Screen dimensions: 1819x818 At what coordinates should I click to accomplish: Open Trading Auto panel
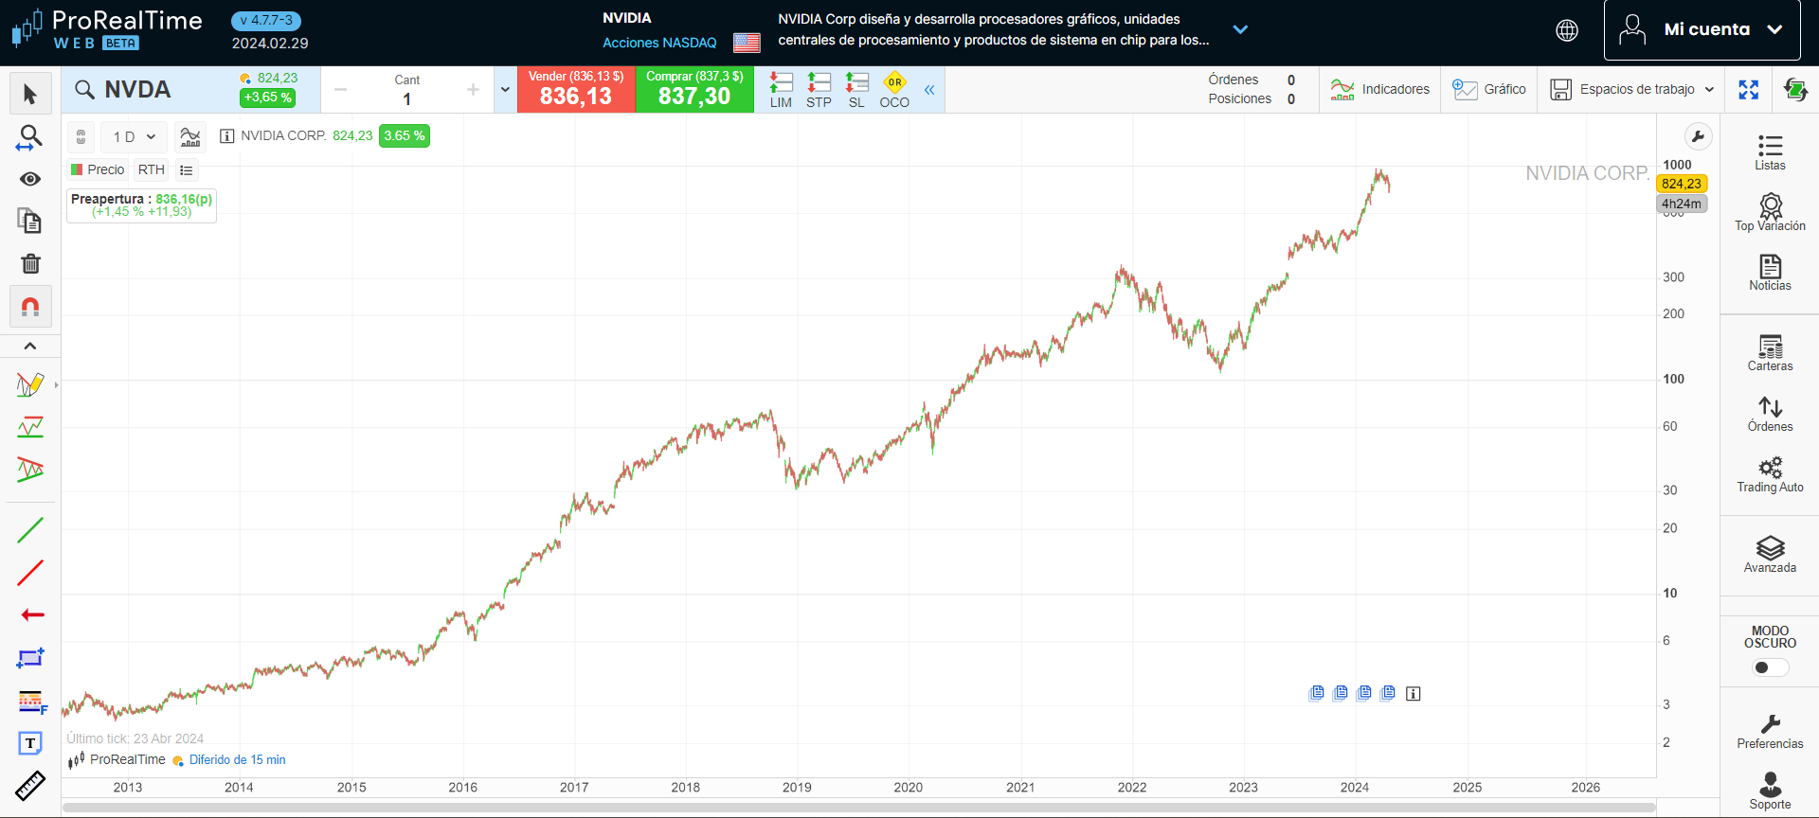1770,474
